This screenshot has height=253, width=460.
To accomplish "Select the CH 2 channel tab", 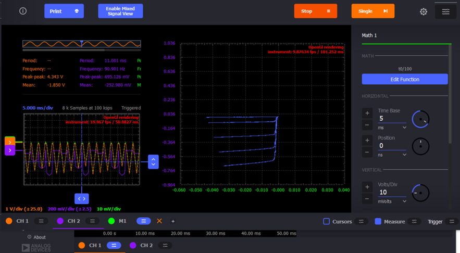I will pos(73,221).
